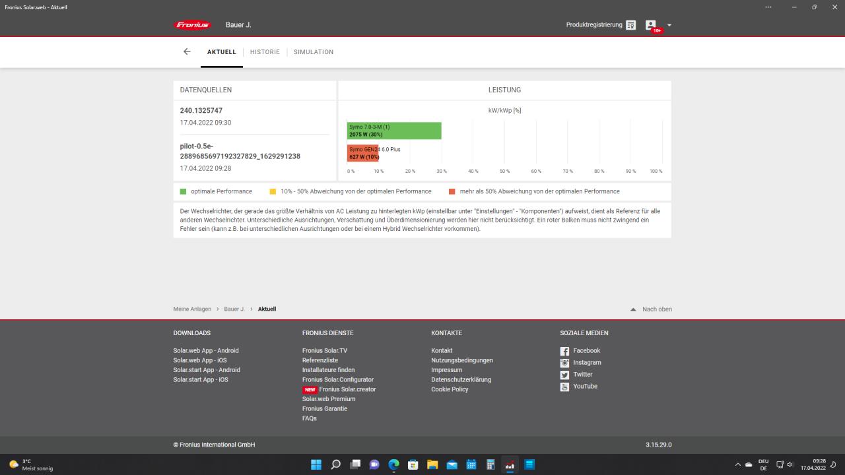Click the Instagram icon

[564, 363]
